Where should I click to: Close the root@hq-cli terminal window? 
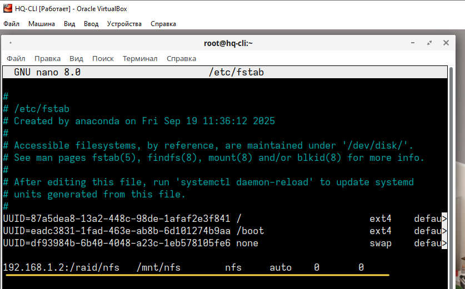446,43
